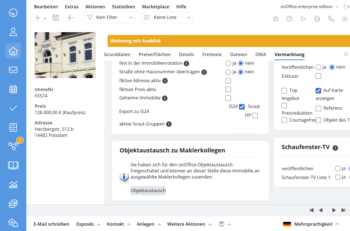Click the property building thumbnail image
This screenshot has width=350, height=231.
pyautogui.click(x=65, y=55)
